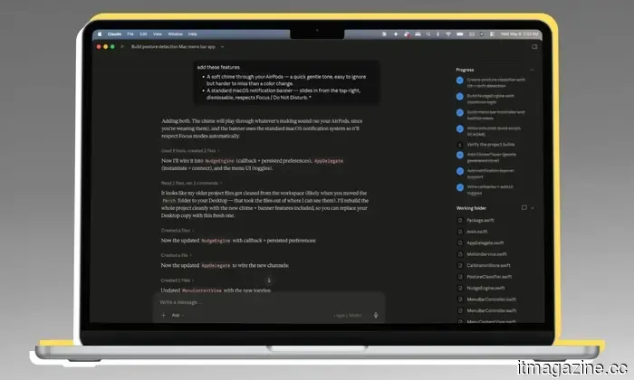The width and height of the screenshot is (634, 380).
Task: Click the "Progress" heading
Action: [x=465, y=70]
